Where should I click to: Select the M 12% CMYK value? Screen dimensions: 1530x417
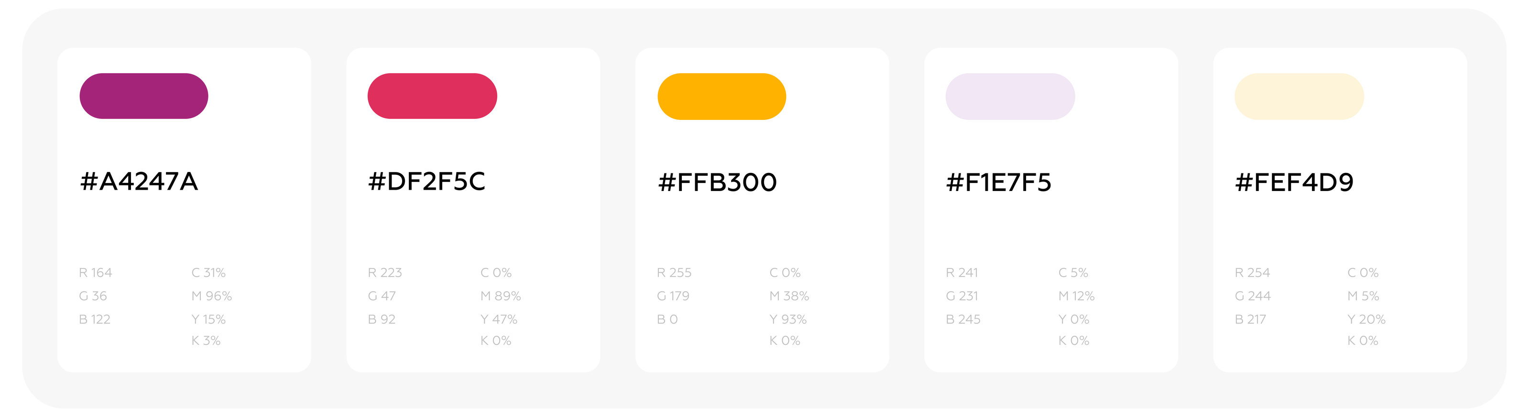pos(1076,296)
